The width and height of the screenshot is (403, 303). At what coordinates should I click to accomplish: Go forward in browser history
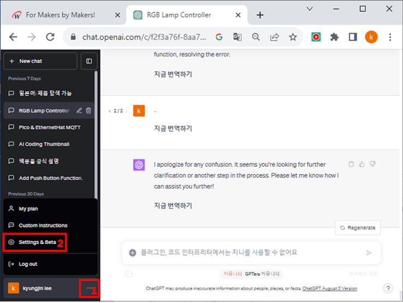click(x=32, y=37)
